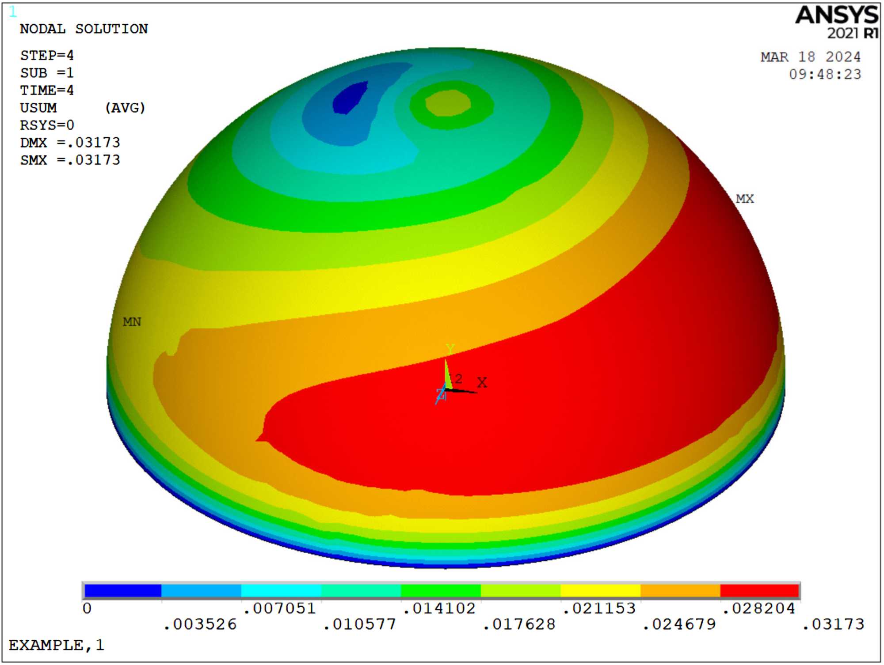Click the dark blue spot near dome top
The height and width of the screenshot is (665, 884).
[x=349, y=98]
